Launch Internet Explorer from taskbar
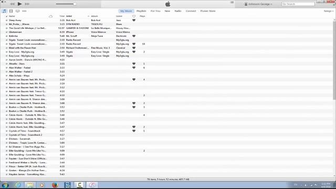 pos(18,185)
